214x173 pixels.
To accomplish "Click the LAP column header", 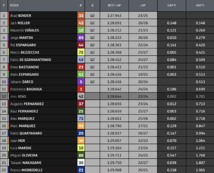I will click(143, 5).
